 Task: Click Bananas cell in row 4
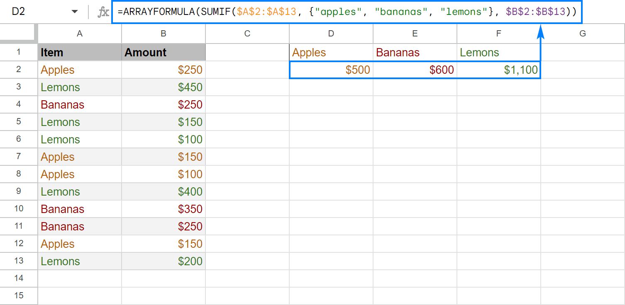coord(80,104)
